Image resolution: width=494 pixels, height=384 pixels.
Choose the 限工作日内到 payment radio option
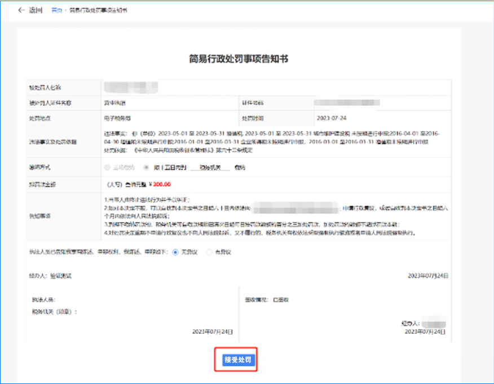[x=146, y=167]
